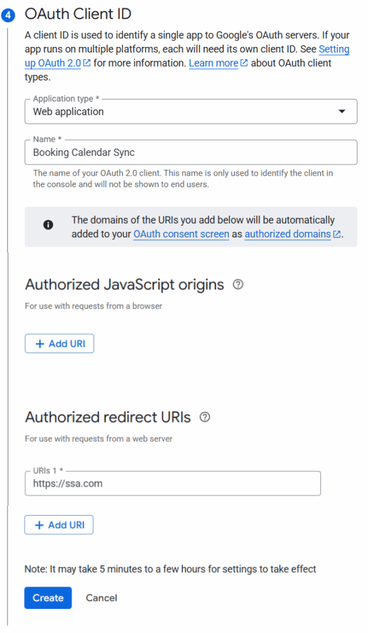Cancel the OAuth client creation
The height and width of the screenshot is (633, 368).
pos(101,598)
